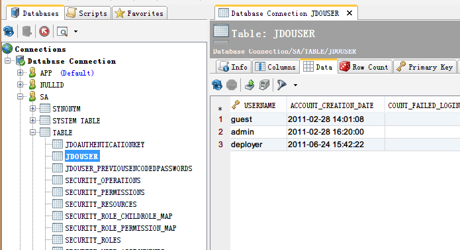Select the JDOUSER table in tree

click(x=82, y=156)
